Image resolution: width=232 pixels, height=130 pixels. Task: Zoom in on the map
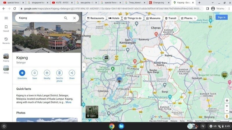[x=227, y=106]
